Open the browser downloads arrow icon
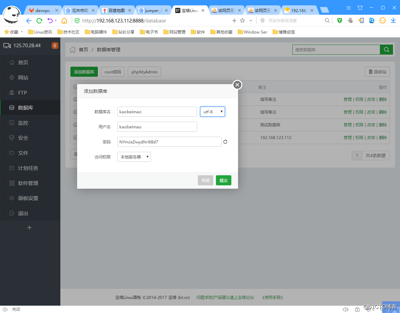 [393, 20]
